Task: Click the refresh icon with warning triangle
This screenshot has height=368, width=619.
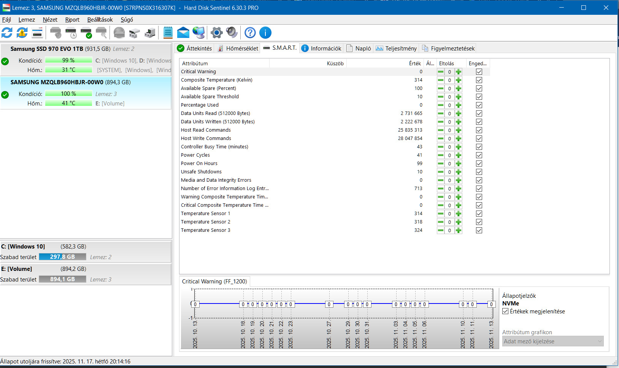Action: [x=22, y=33]
